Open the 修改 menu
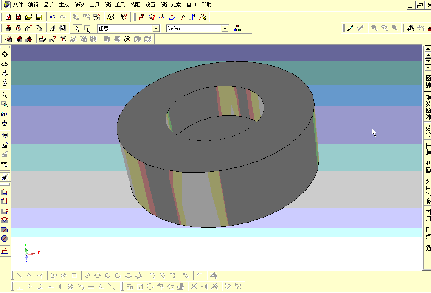 pyautogui.click(x=79, y=5)
